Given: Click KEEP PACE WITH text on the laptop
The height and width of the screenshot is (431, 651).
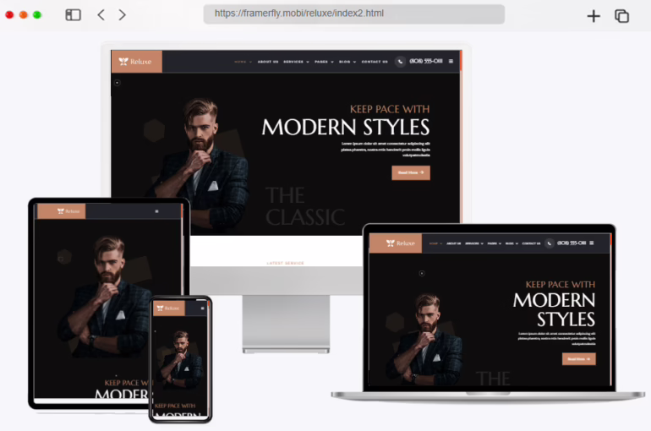Looking at the screenshot, I should click(x=560, y=285).
